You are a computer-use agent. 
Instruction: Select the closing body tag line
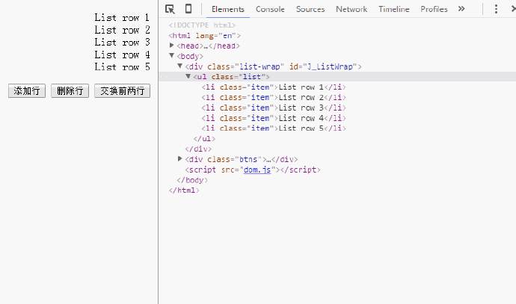pos(192,180)
